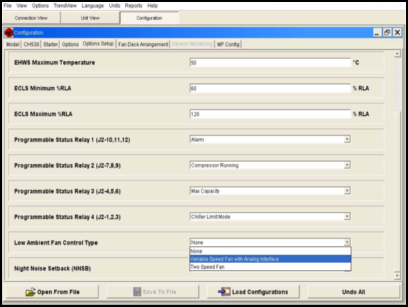Click the scrollbar down arrow

397,275
